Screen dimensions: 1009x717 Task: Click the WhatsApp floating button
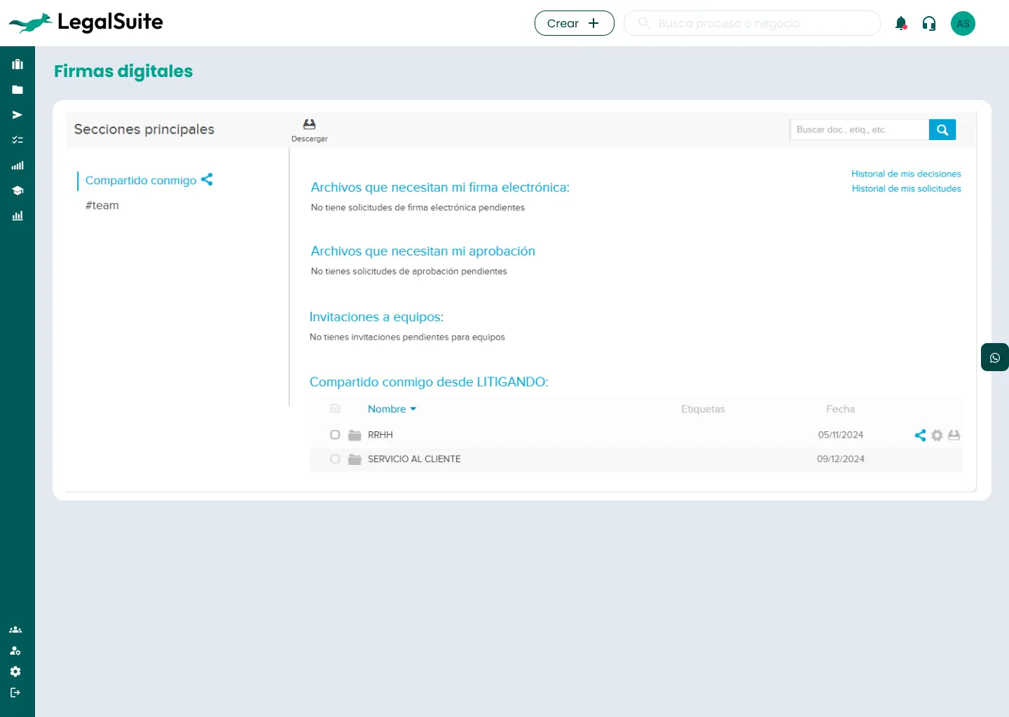pos(994,357)
